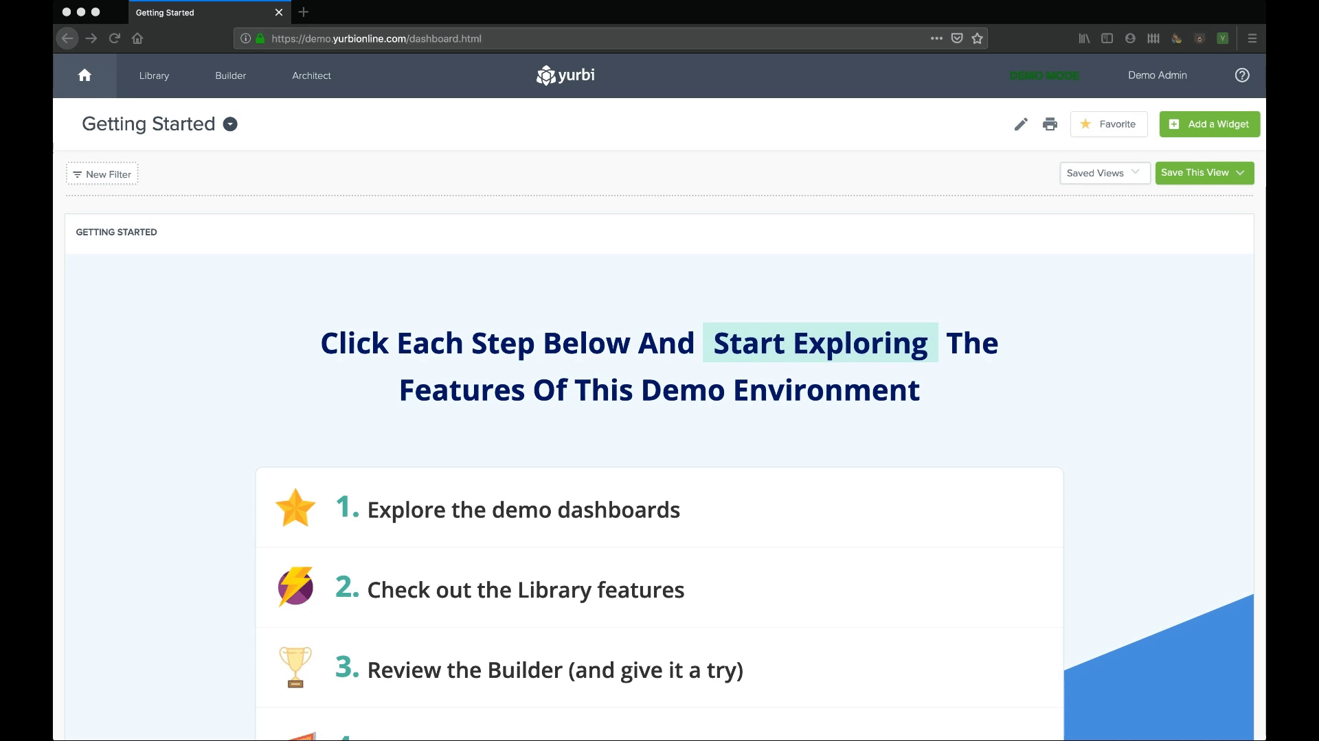
Task: Open step 2 Check out Library features
Action: [526, 589]
